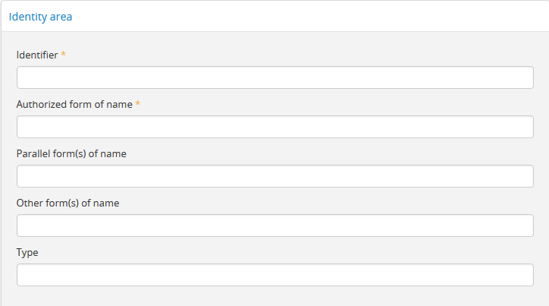Click the Identifier field label
Screen dimensions: 549x306
37,55
